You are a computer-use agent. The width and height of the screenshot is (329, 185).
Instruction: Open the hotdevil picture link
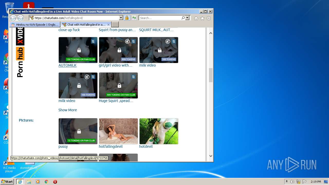146,146
